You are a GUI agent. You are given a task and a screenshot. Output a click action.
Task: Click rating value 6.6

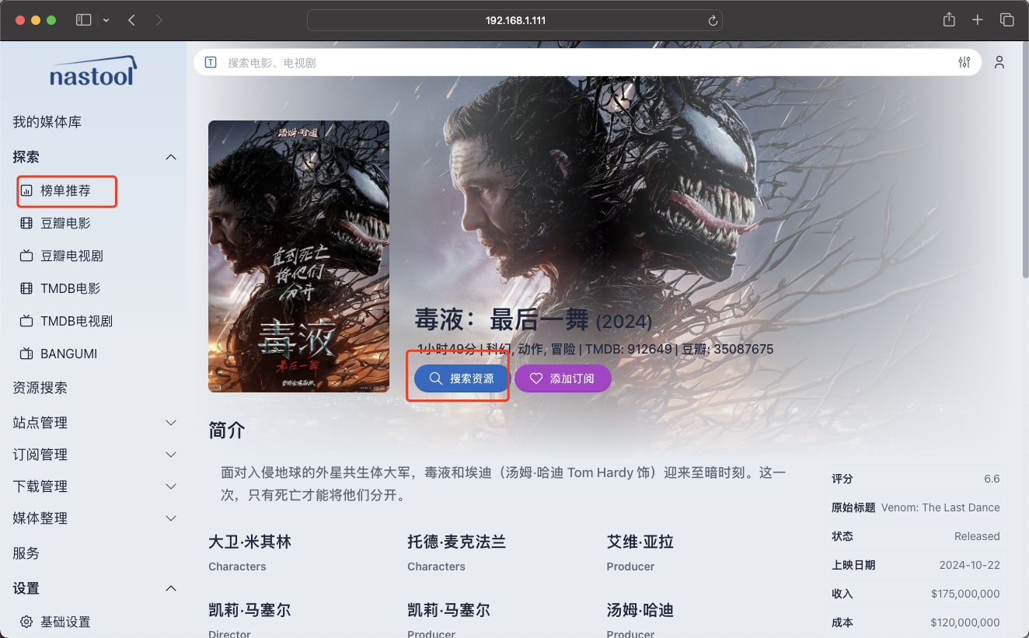[x=992, y=479]
